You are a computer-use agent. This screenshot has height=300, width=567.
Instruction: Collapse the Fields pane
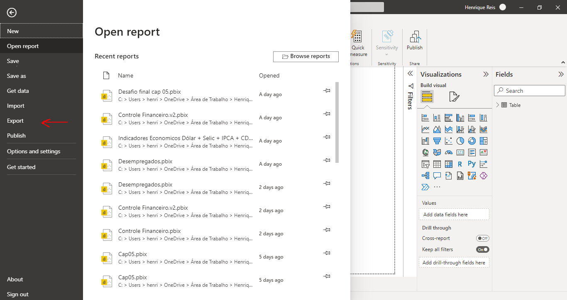coord(561,74)
